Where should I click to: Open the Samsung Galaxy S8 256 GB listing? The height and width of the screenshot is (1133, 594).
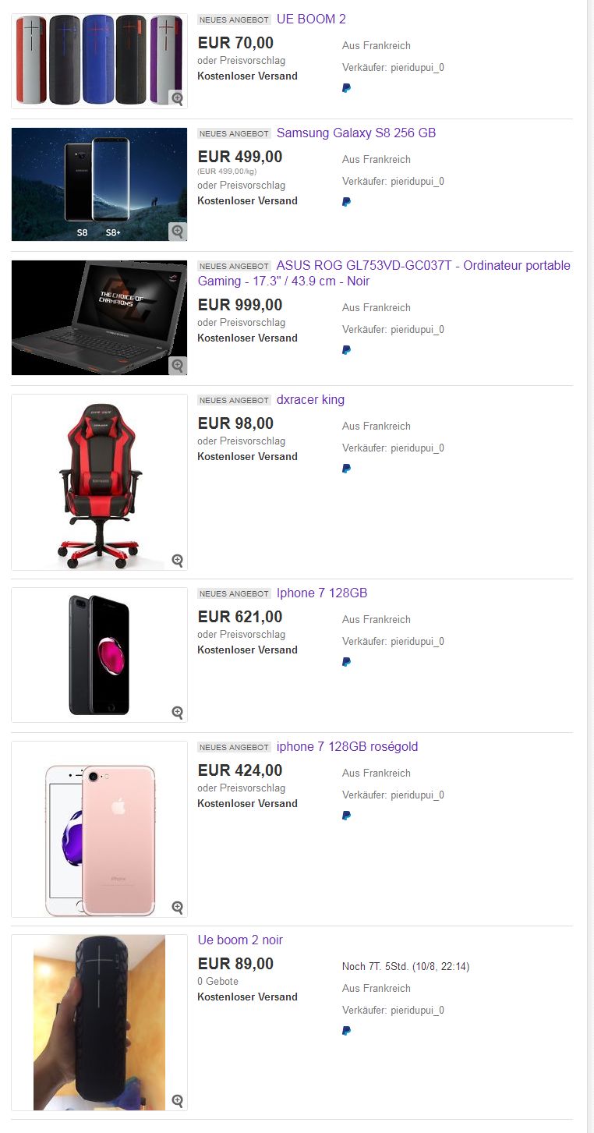click(356, 133)
